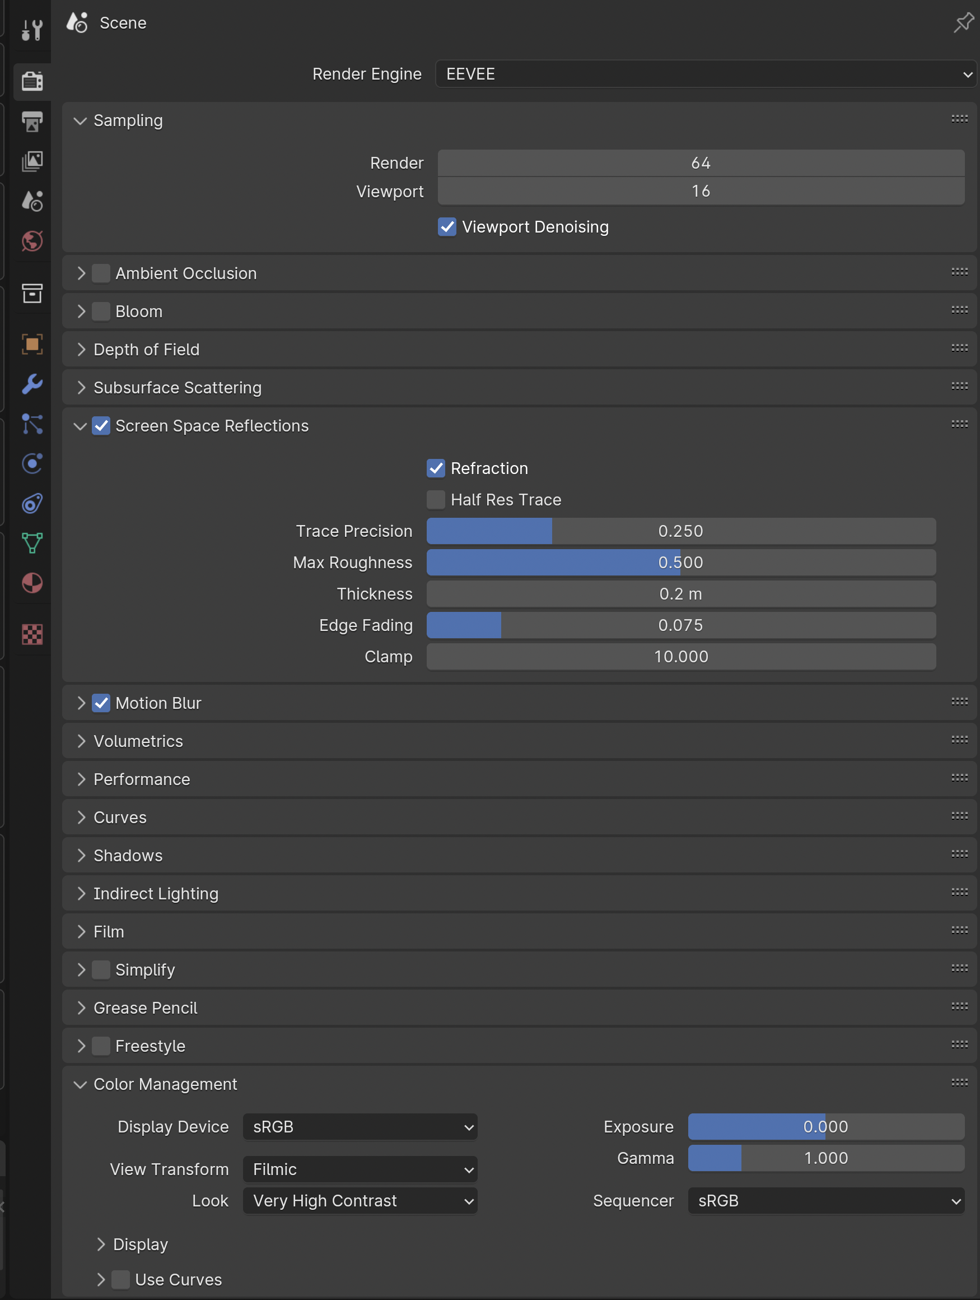Expand the Use Curves subpanel
The image size is (980, 1300).
(x=100, y=1279)
